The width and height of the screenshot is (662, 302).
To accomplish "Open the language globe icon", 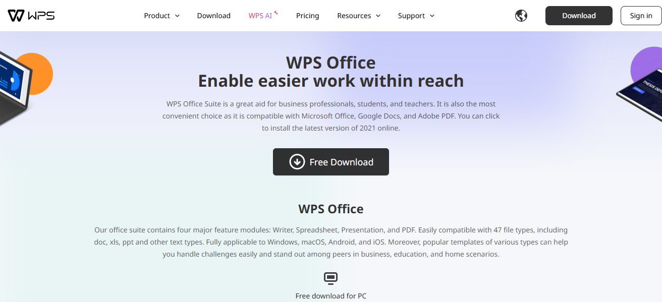I will click(521, 16).
